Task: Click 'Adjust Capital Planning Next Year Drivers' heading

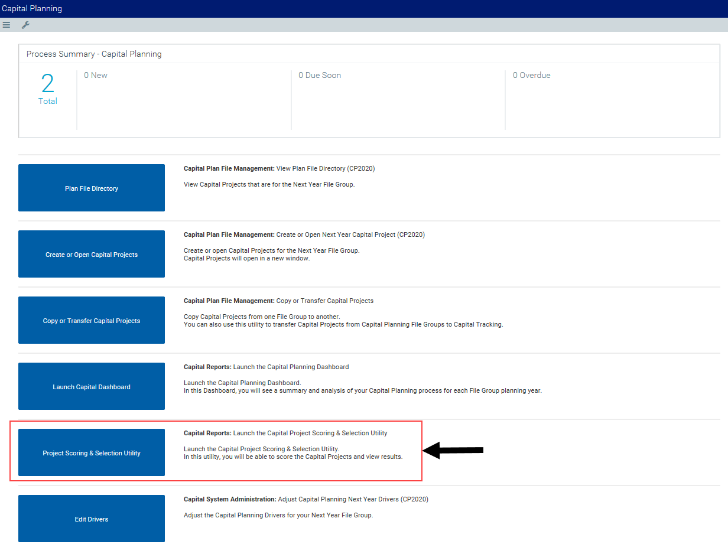Action: [352, 499]
